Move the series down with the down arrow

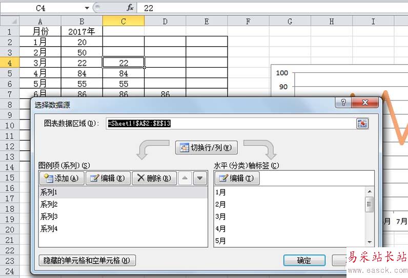click(200, 178)
